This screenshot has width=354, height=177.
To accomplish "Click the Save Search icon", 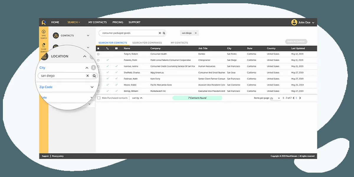I will [44, 32].
